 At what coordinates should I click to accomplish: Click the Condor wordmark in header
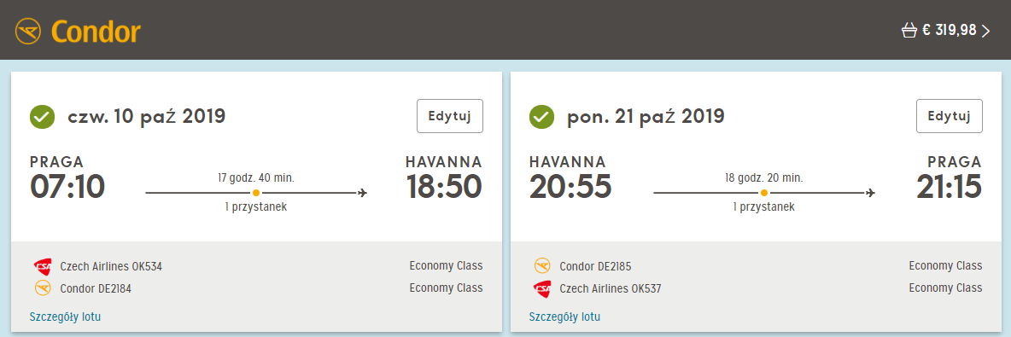pos(96,31)
